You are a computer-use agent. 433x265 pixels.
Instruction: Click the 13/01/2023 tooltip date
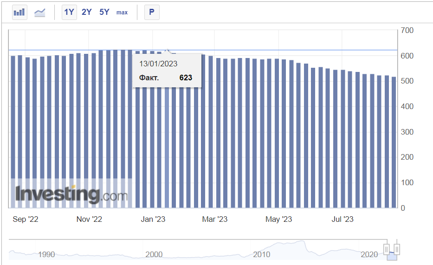(x=158, y=64)
